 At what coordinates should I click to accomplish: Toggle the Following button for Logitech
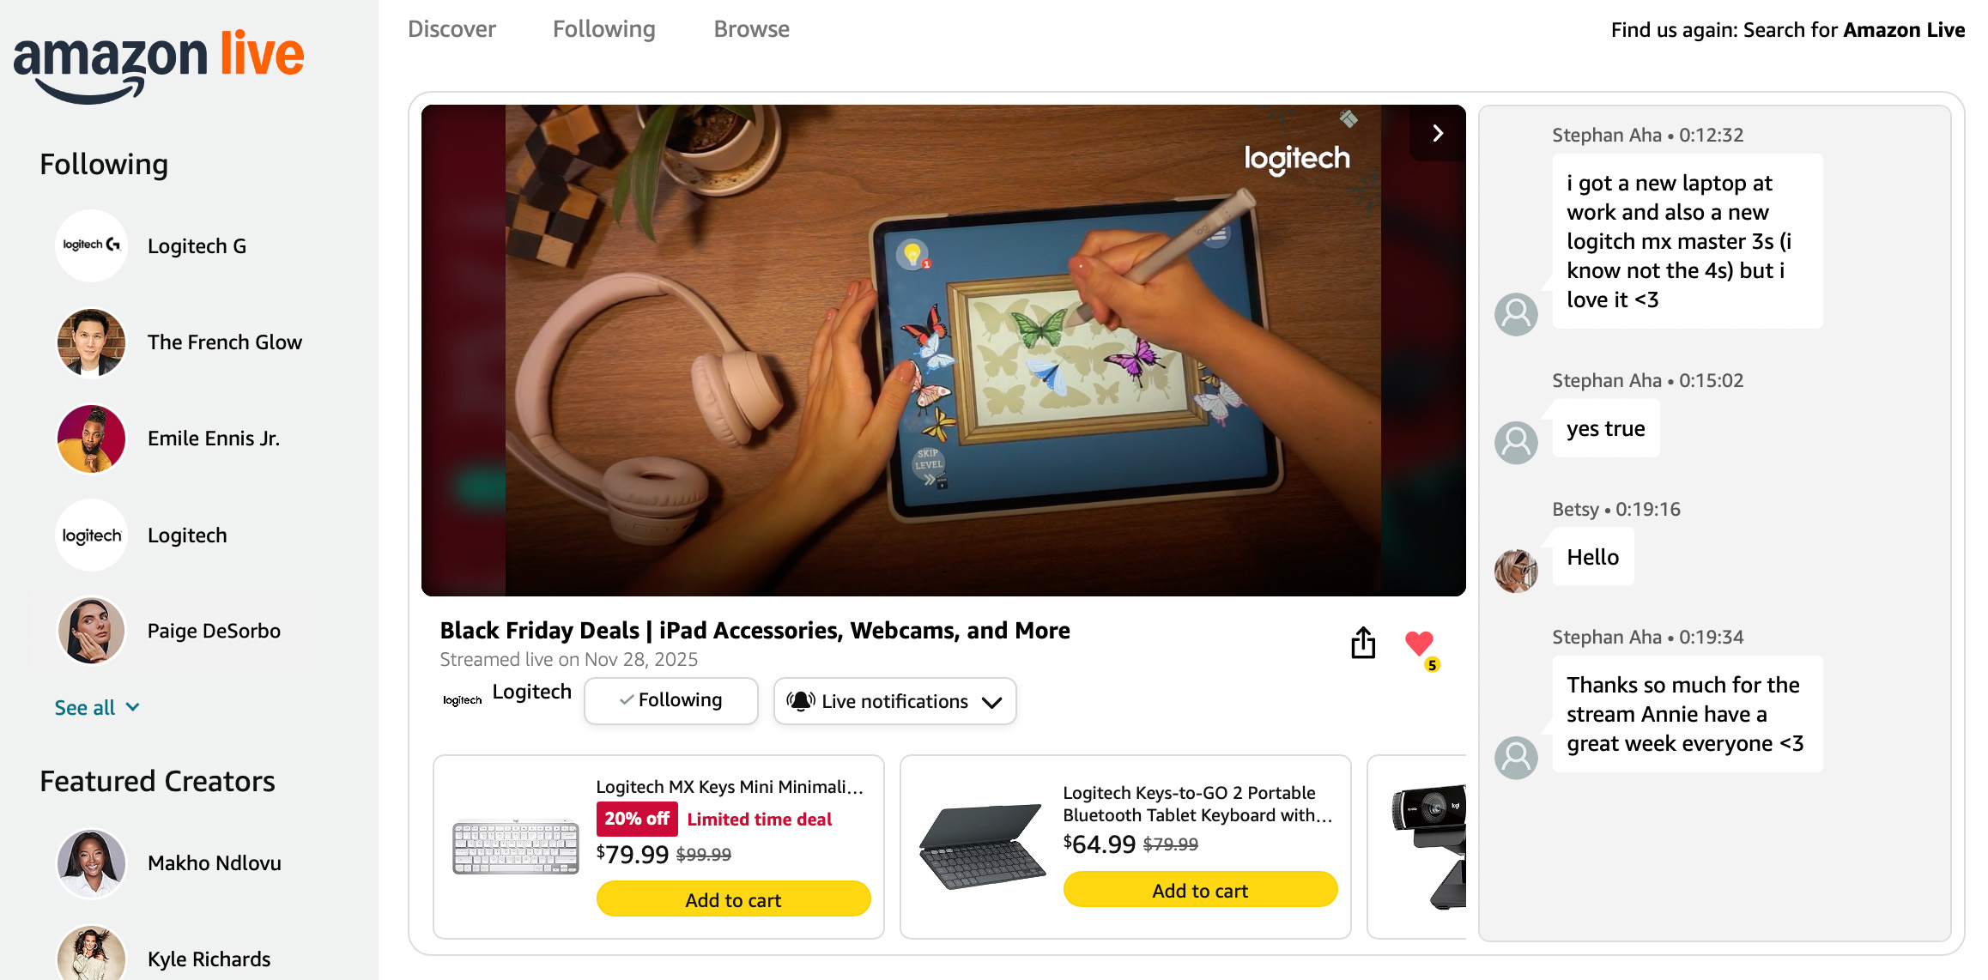point(671,700)
